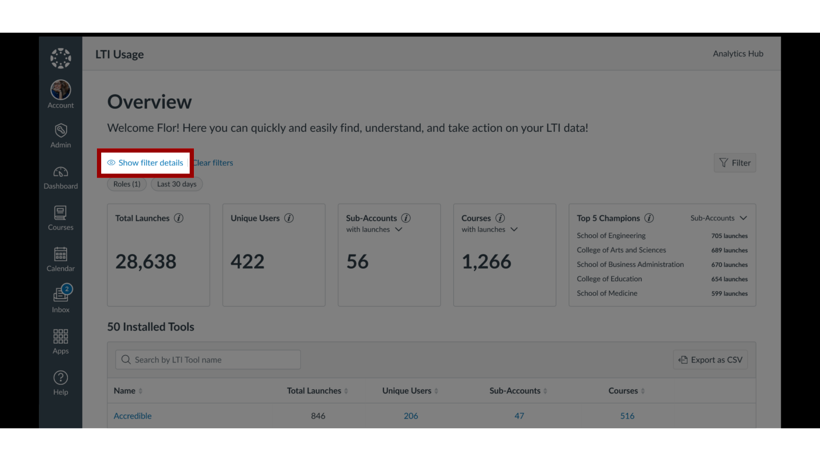This screenshot has height=461, width=820.
Task: Toggle the Last 30 days filter
Action: coord(176,184)
